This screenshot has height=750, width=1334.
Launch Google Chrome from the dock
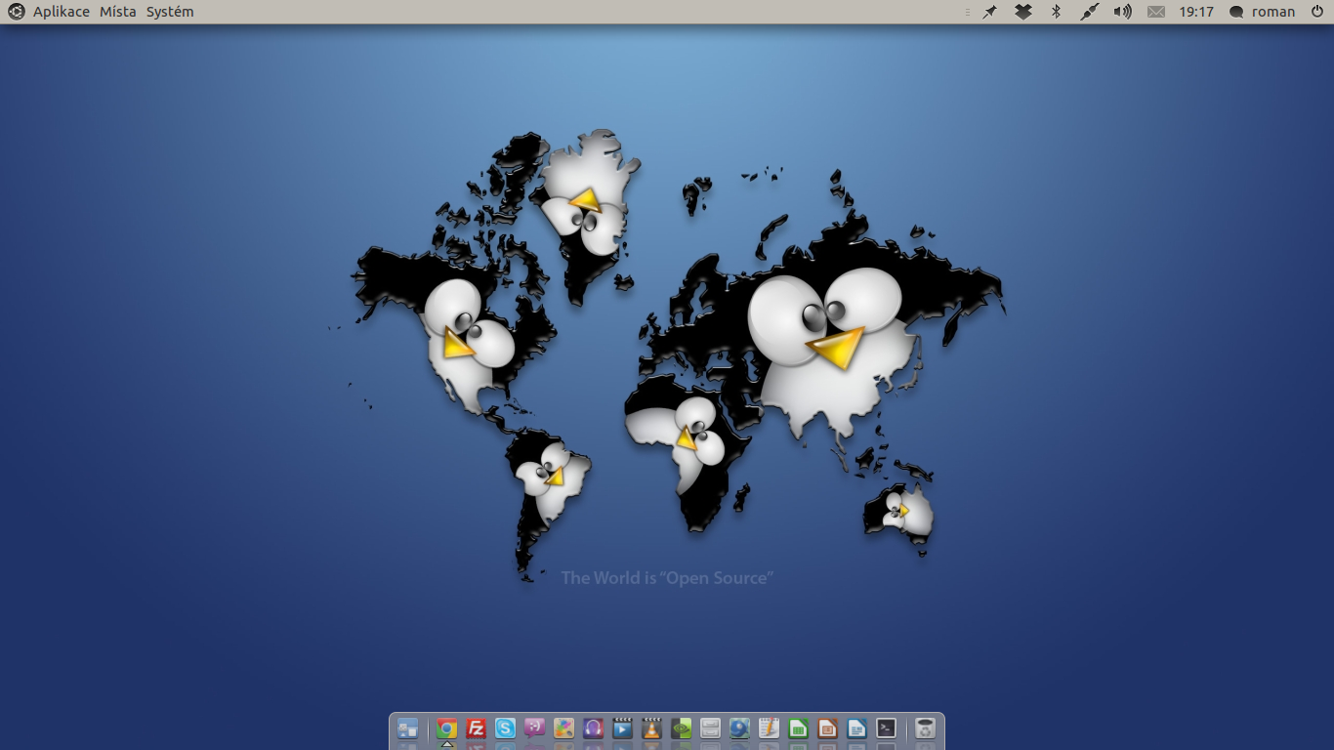[x=446, y=729]
